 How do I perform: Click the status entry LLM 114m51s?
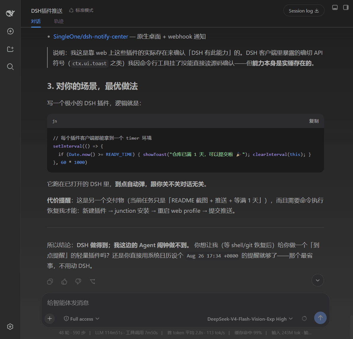pyautogui.click(x=109, y=333)
